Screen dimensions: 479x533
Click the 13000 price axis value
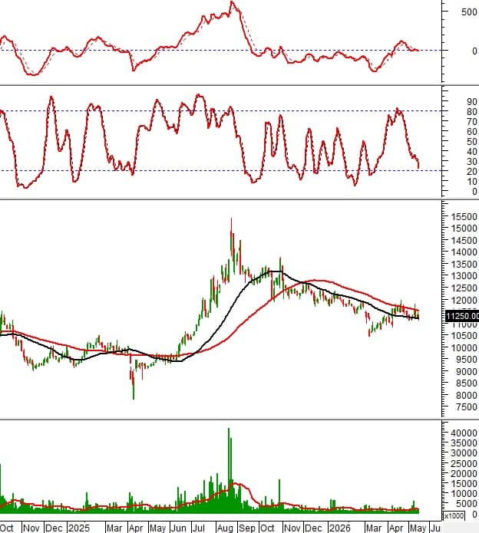pos(464,276)
